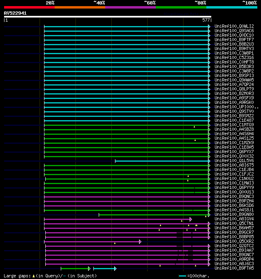This screenshot has width=261, height=279.
Task: Select the UniRef100_C3W8P2 label
Action: click(234, 71)
